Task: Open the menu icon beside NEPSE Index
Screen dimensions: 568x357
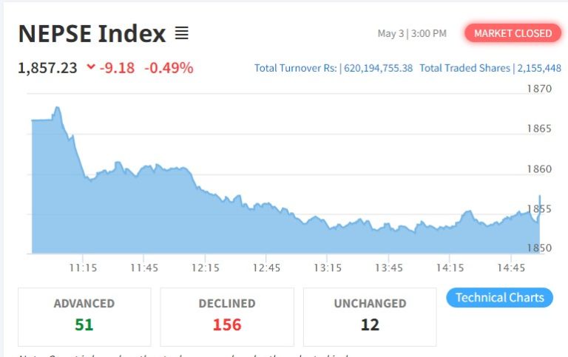Action: tap(181, 33)
